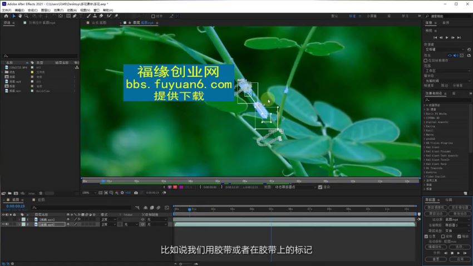This screenshot has height=266, width=473.
Task: Click the new composition icon in Project panel
Action: [16, 193]
